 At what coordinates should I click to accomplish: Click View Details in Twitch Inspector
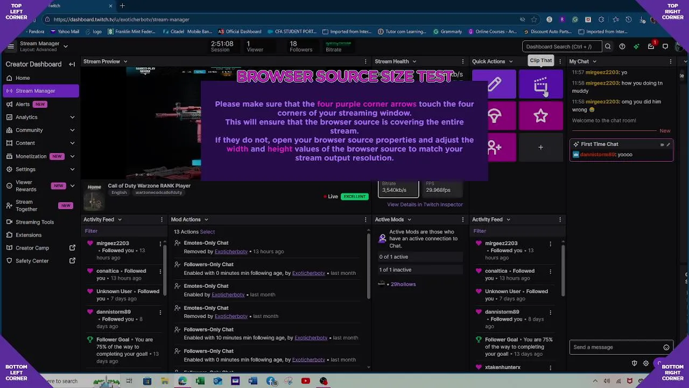click(425, 204)
